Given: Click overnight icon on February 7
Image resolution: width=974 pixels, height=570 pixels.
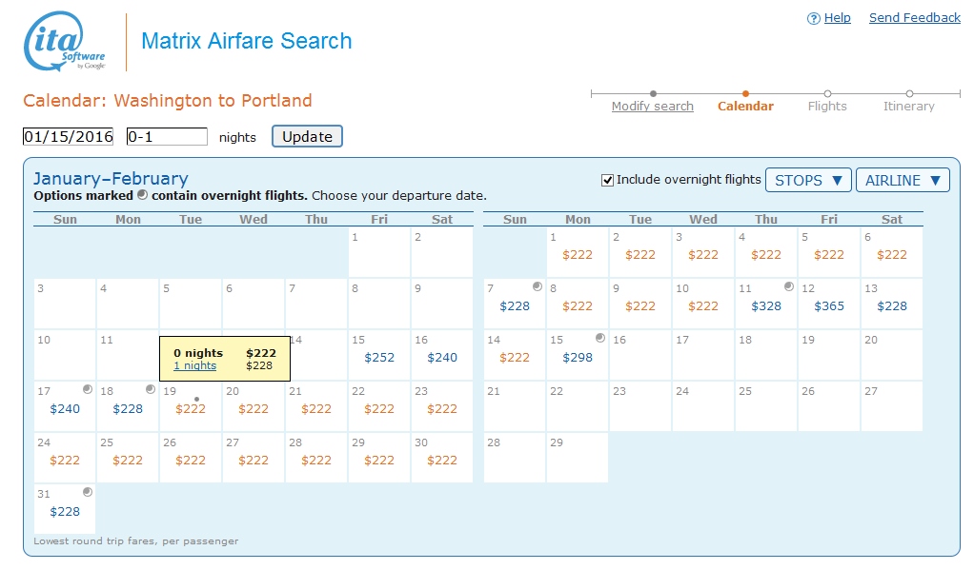Looking at the screenshot, I should (x=537, y=286).
